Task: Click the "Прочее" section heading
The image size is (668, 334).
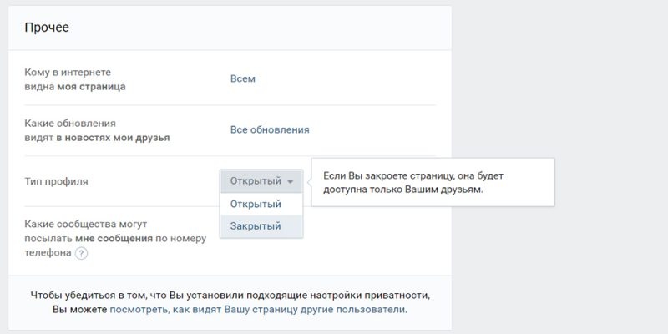Action: (47, 28)
